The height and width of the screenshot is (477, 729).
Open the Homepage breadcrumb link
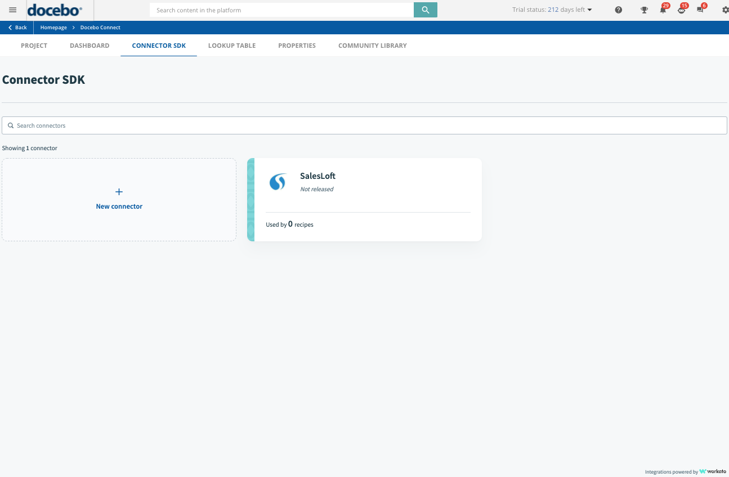[x=53, y=27]
